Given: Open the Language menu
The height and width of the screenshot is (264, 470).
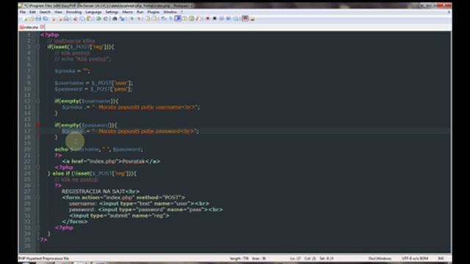Looking at the screenshot, I should [93, 12].
